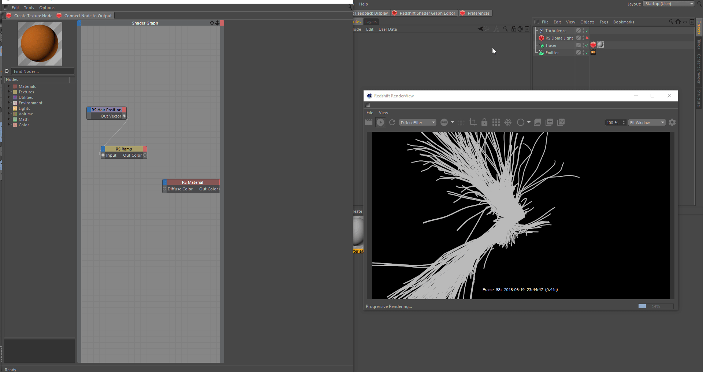The height and width of the screenshot is (372, 703).
Task: Select the crop region tool in RenderView
Action: coord(473,122)
